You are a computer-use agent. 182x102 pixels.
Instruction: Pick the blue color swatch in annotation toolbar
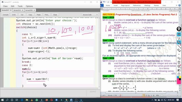(x=178, y=77)
